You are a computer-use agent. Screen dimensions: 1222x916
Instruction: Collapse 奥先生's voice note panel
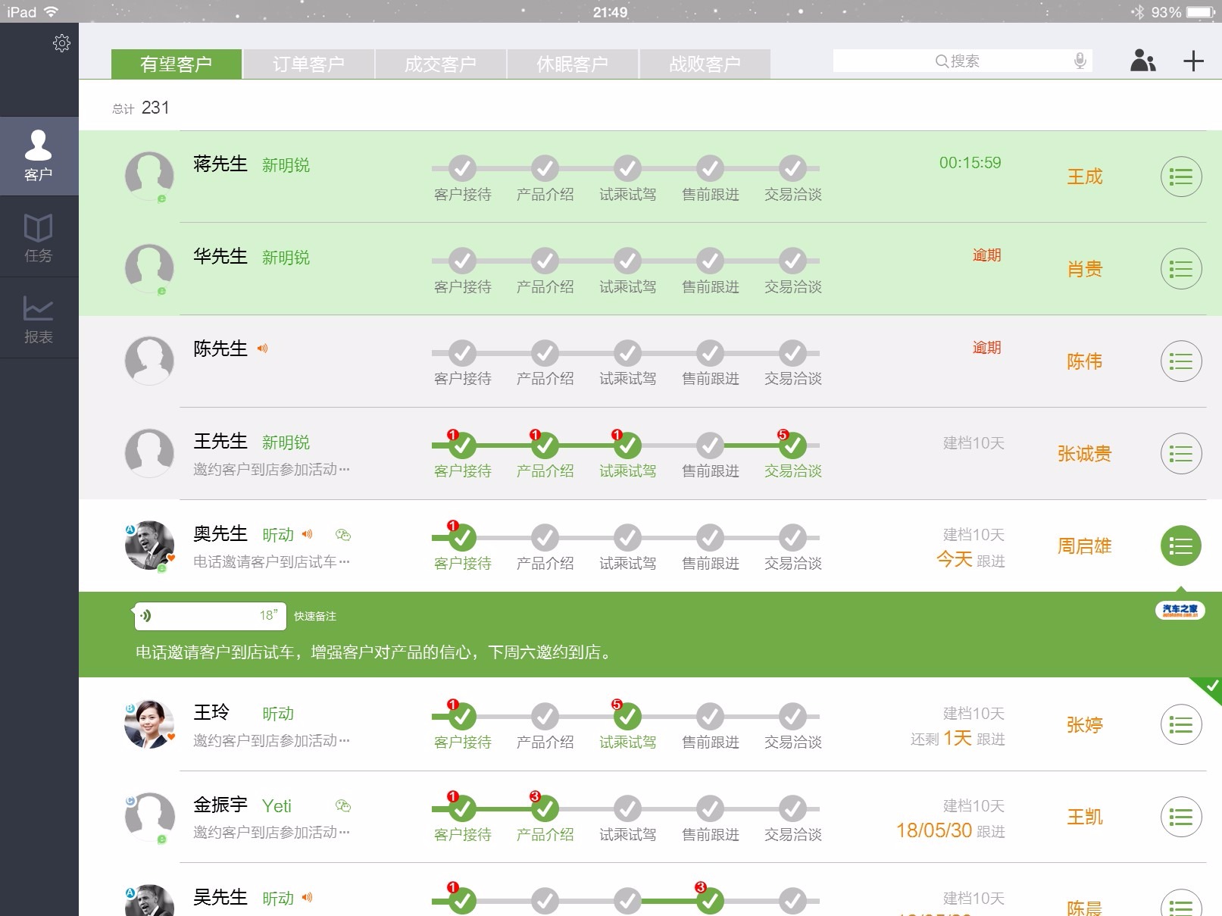1180,546
